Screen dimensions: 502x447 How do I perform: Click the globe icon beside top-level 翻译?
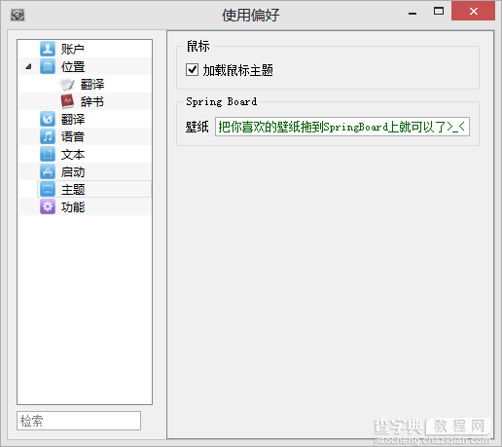[48, 119]
